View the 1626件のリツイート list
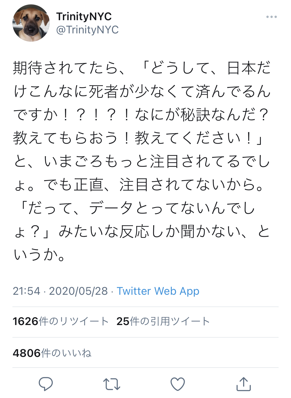 (x=61, y=321)
